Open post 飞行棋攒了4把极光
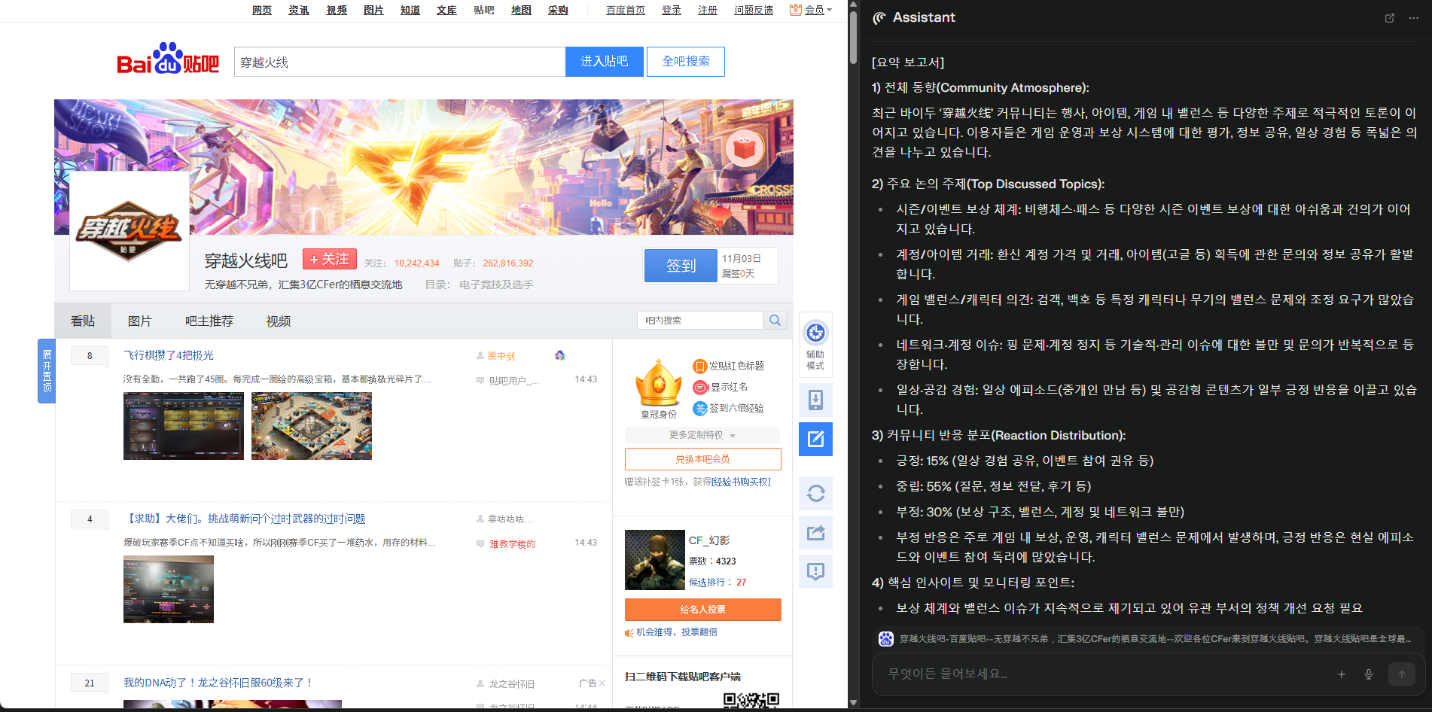The image size is (1432, 712). tap(169, 355)
